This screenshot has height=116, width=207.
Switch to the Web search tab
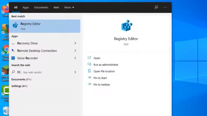pyautogui.click(x=56, y=7)
